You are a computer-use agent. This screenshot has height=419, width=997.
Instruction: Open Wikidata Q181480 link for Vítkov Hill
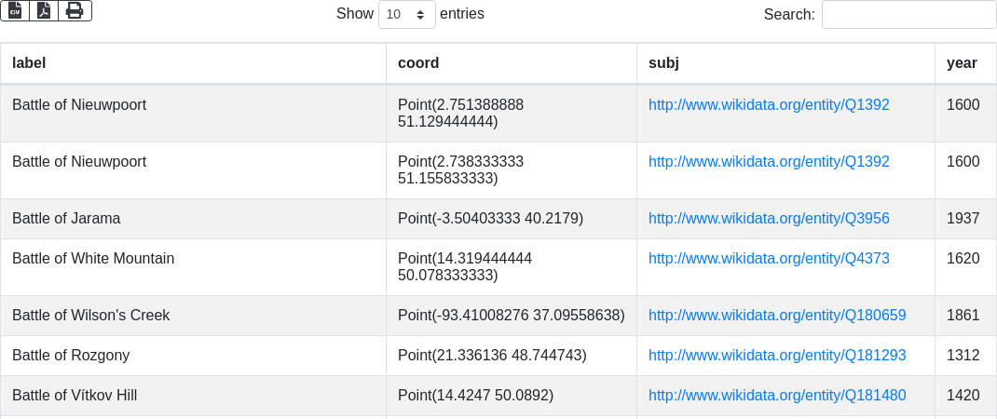click(x=777, y=396)
